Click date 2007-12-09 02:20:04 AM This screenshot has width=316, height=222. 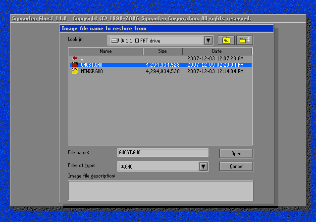tap(215, 65)
